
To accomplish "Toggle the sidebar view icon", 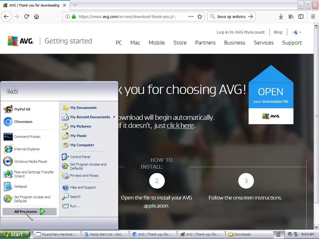I will coord(301,16).
